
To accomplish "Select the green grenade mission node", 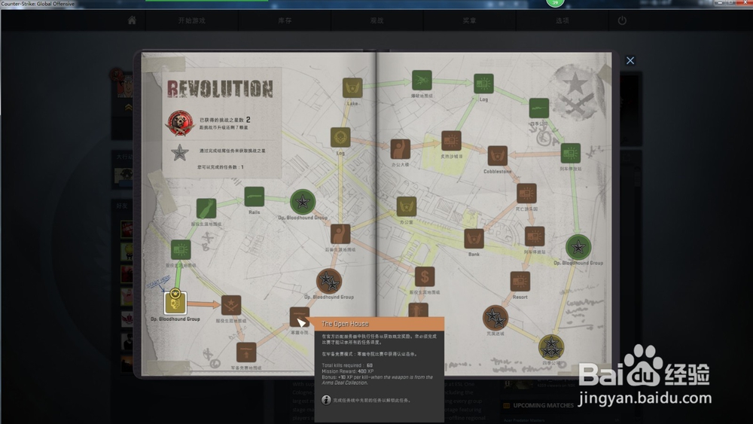I will 206,209.
